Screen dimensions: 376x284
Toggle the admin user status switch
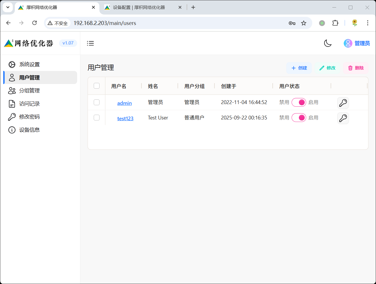tap(299, 102)
